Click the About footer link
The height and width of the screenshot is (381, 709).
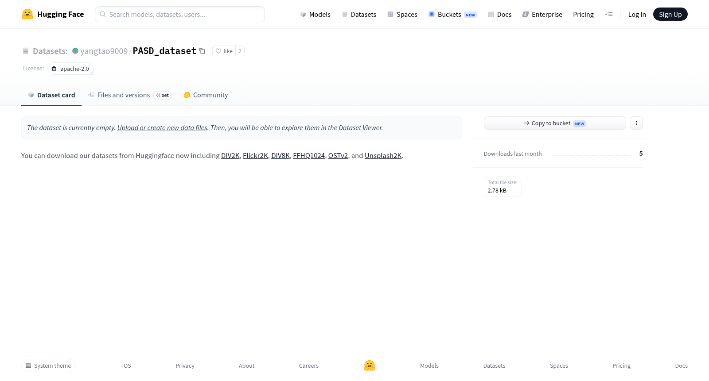(246, 366)
